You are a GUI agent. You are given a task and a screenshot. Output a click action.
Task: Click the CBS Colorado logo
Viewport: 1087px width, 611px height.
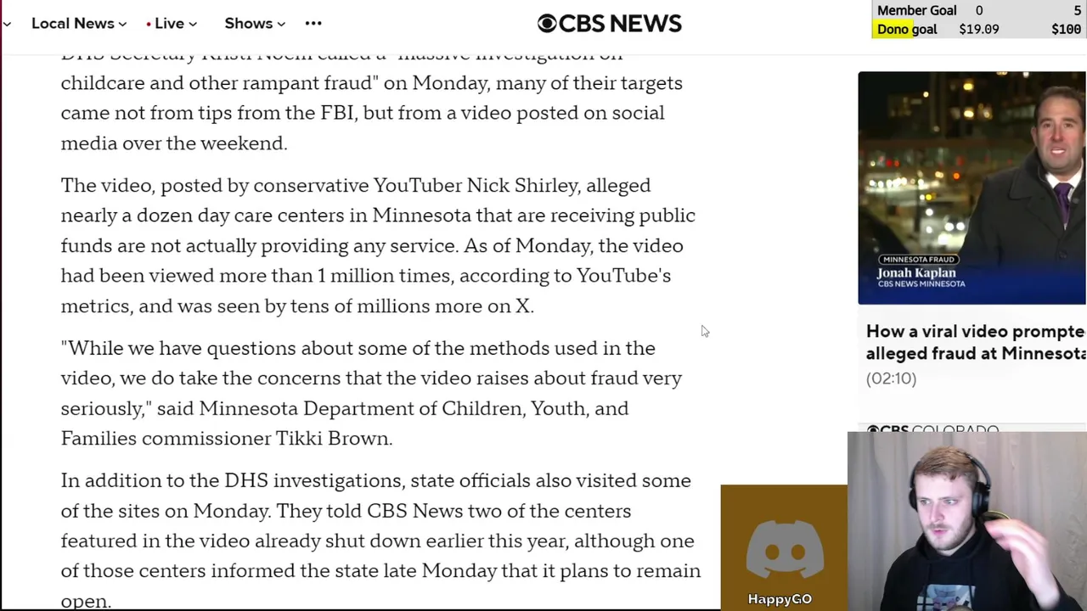[934, 431]
